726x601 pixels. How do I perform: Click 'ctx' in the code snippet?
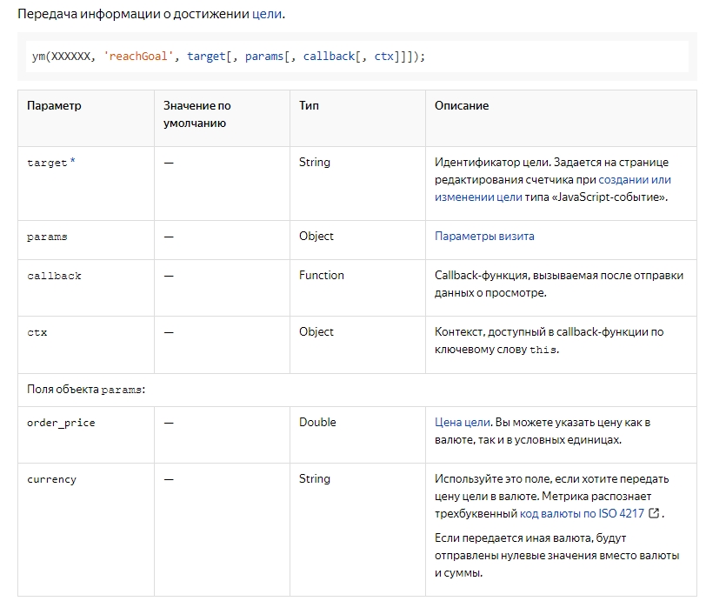tap(383, 57)
